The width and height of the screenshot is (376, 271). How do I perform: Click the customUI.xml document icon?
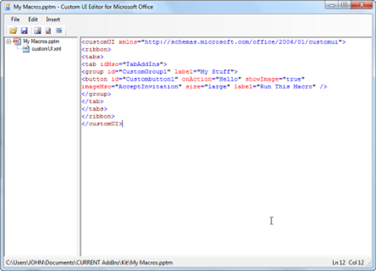tap(26, 49)
